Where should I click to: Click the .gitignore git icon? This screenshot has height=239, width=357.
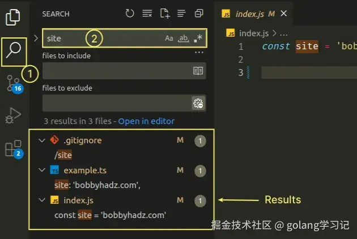tap(54, 140)
